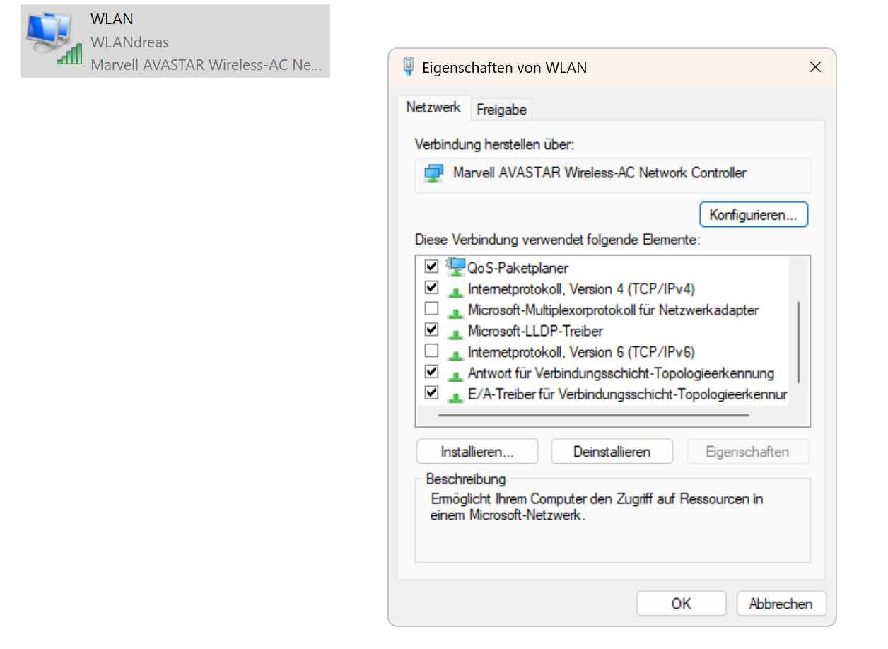Uncheck Internetprotokoll Version 4 (TCP/IPv4) checkbox
This screenshot has height=649, width=888.
[x=431, y=288]
